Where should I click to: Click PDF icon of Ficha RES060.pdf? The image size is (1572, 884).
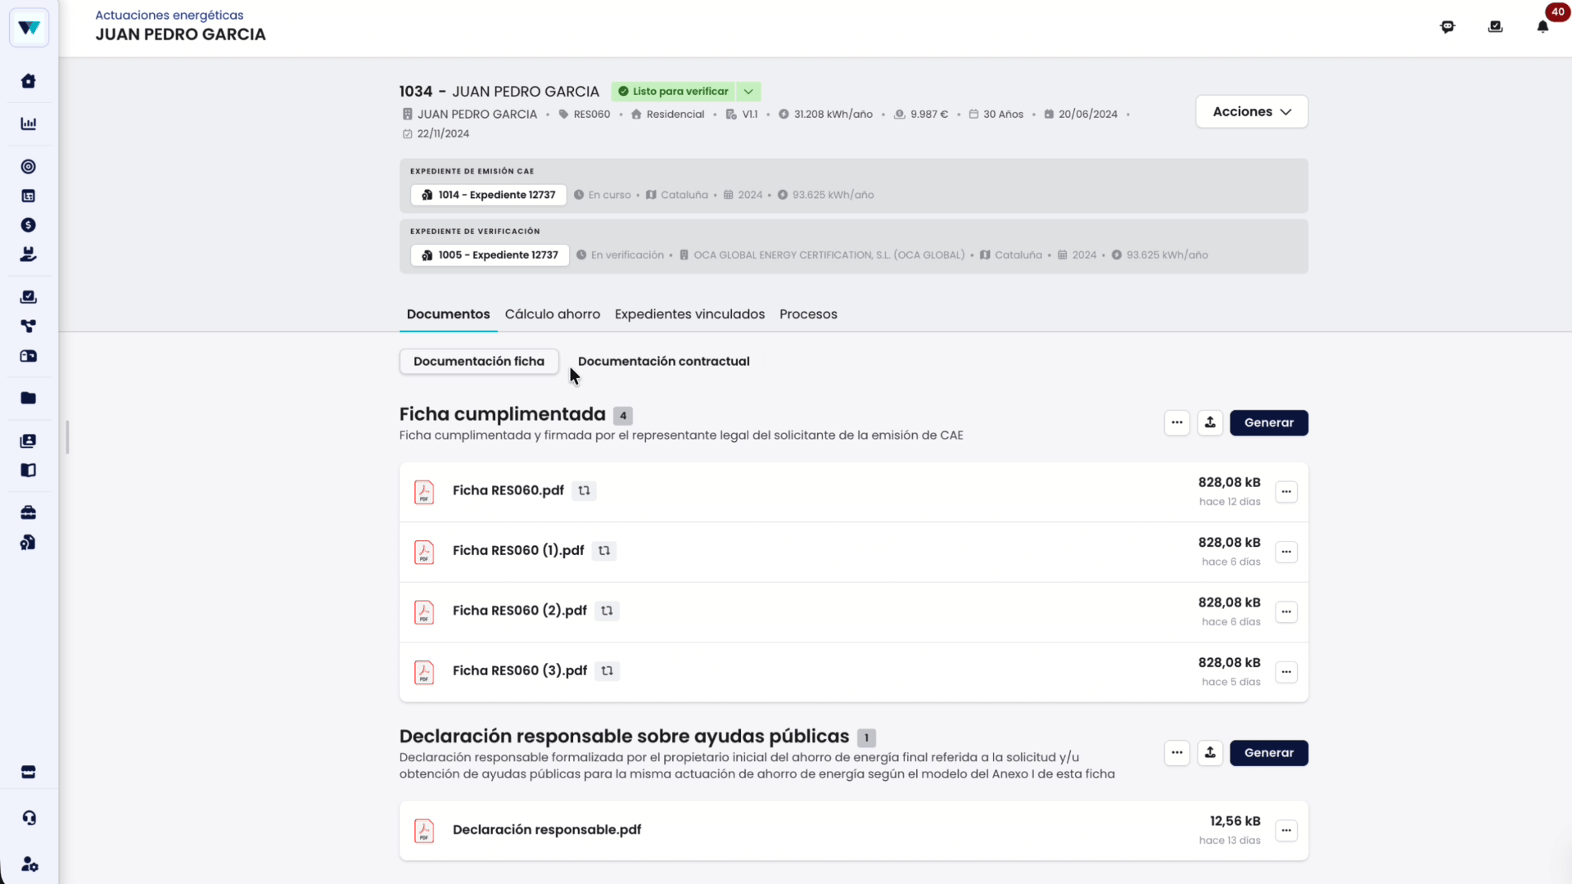point(424,492)
